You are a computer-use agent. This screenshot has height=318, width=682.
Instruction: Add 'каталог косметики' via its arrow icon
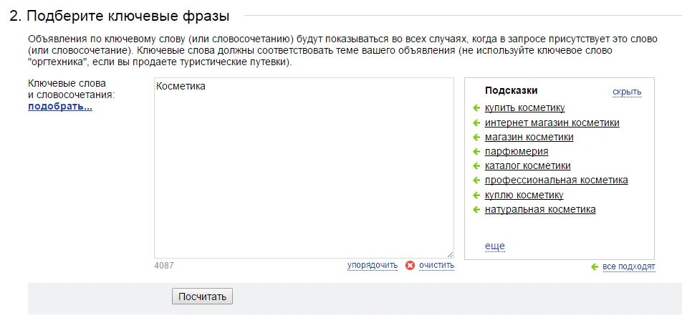pyautogui.click(x=476, y=166)
